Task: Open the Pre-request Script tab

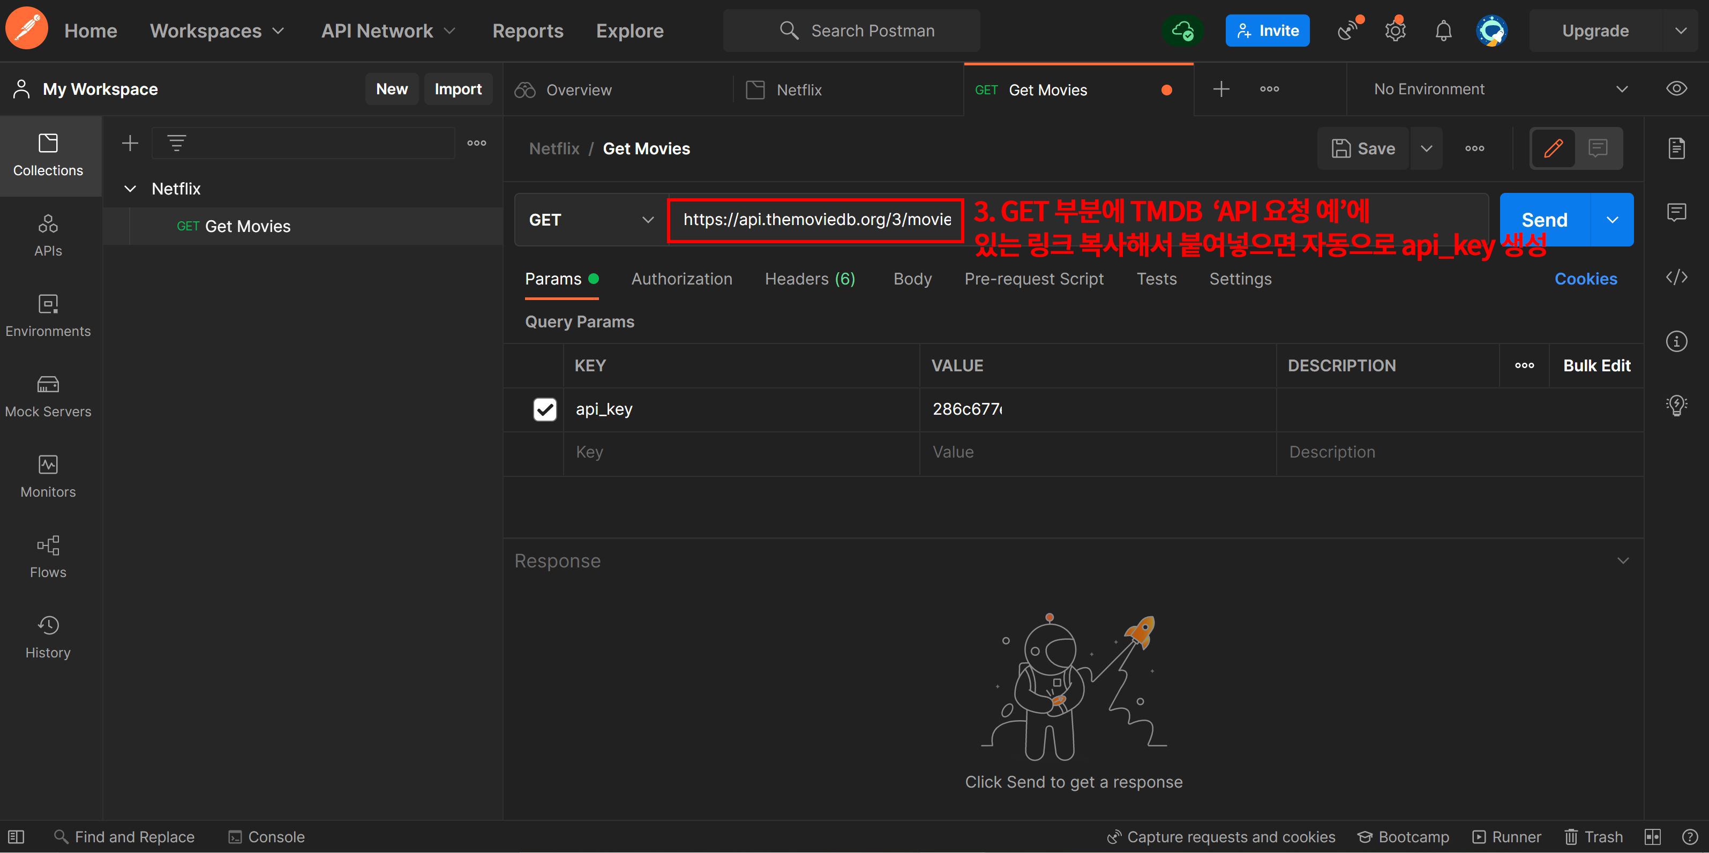Action: click(1033, 279)
